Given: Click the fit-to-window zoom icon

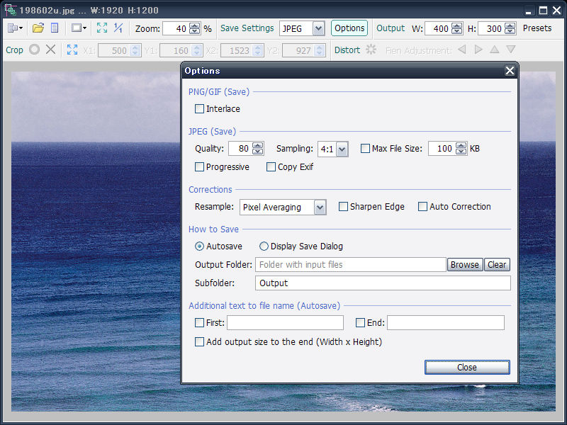Looking at the screenshot, I should pos(102,28).
